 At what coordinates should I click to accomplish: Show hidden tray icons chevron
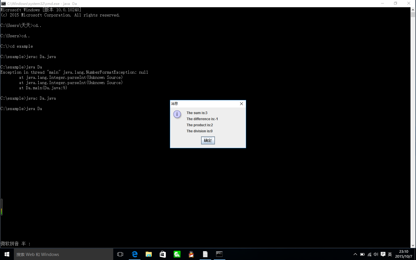pyautogui.click(x=355, y=254)
